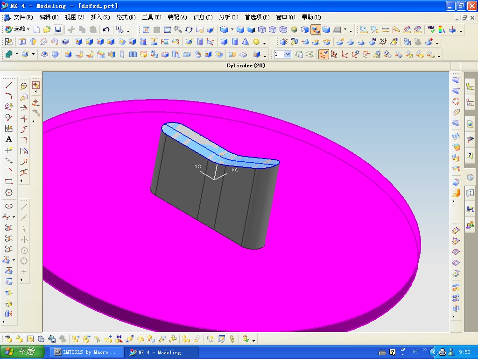Toggle the highlighted shaded display style
The image size is (478, 359).
[316, 29]
